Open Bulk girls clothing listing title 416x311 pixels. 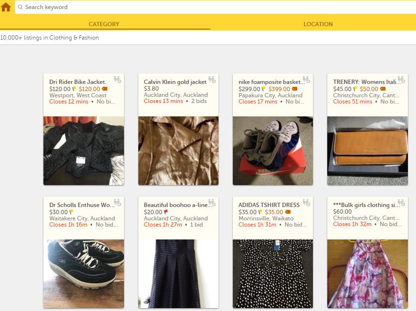[x=366, y=205]
